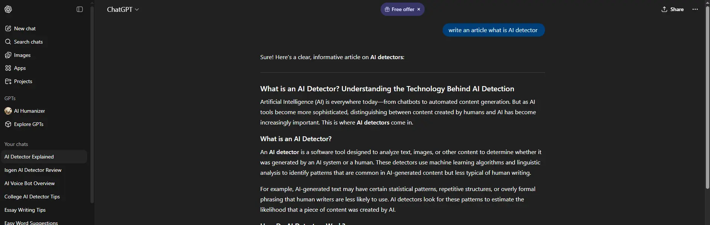Start a New chat
This screenshot has height=225, width=710.
(25, 28)
